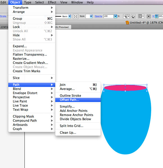Open the Effect menu

pos(52,2)
